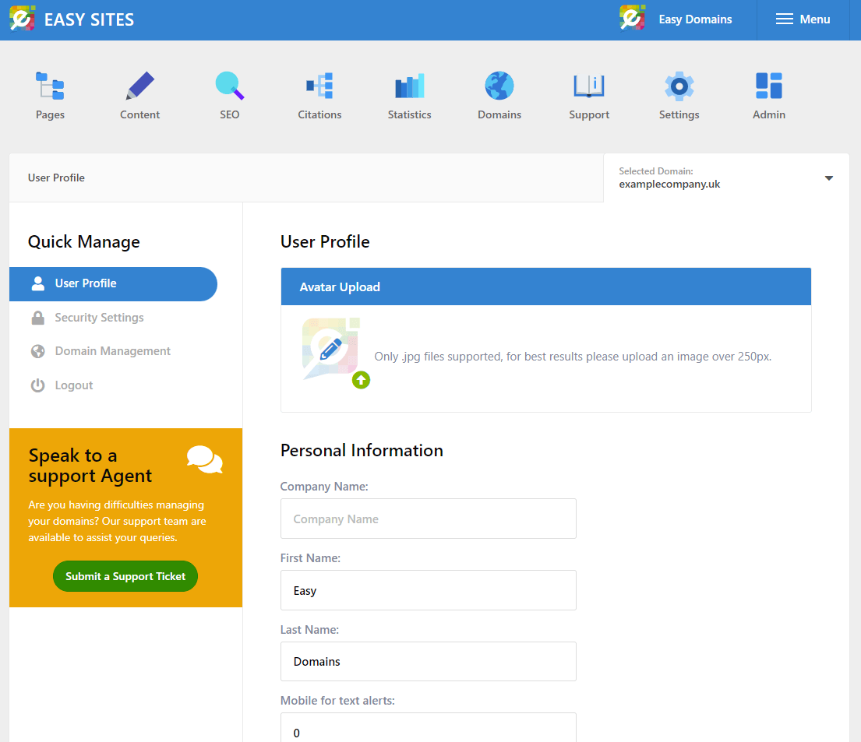Click the Easy Domains account avatar

click(x=632, y=19)
